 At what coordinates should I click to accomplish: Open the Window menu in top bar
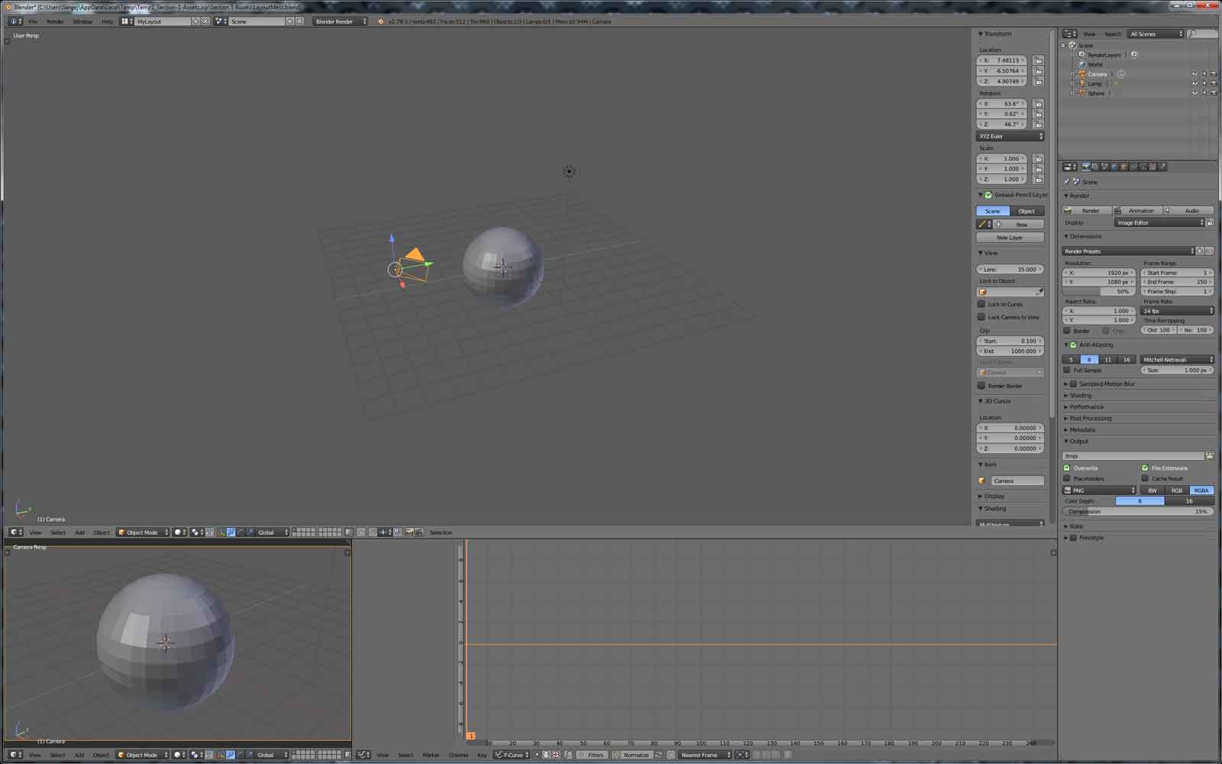click(82, 21)
